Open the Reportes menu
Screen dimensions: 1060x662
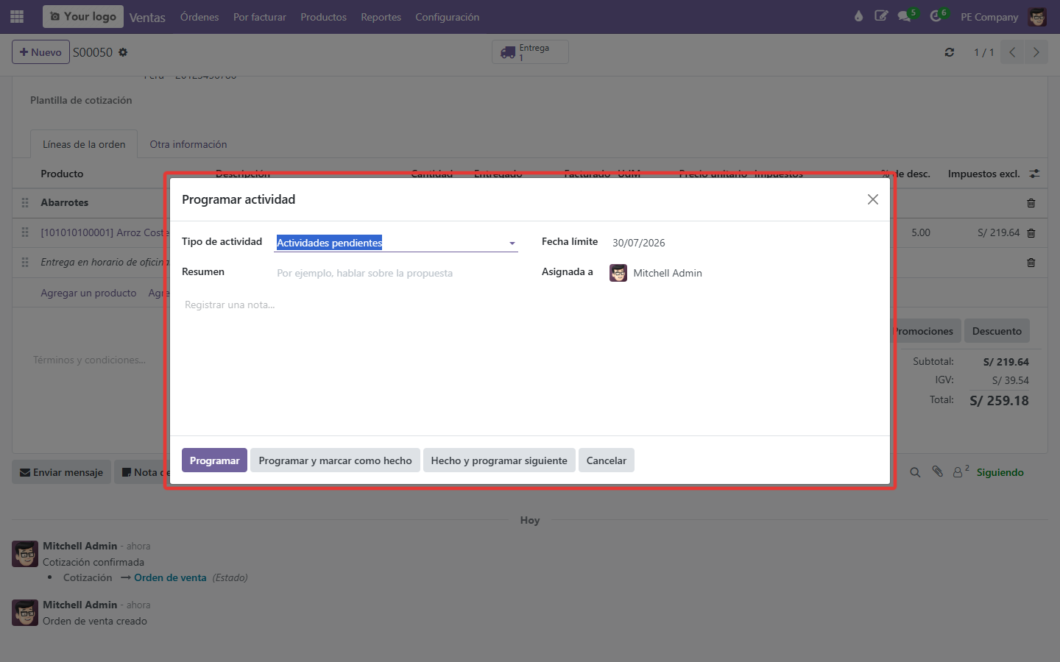(x=381, y=17)
